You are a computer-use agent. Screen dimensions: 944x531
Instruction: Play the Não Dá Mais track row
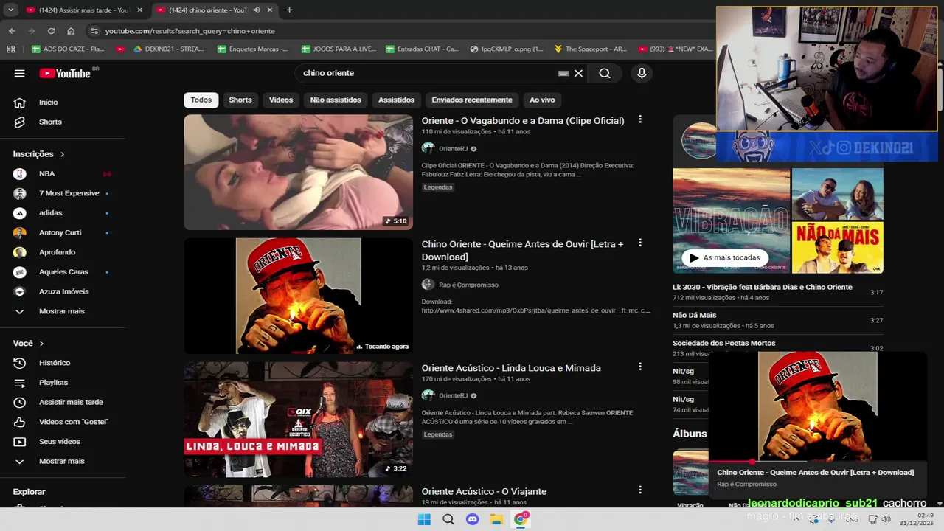[x=778, y=320]
